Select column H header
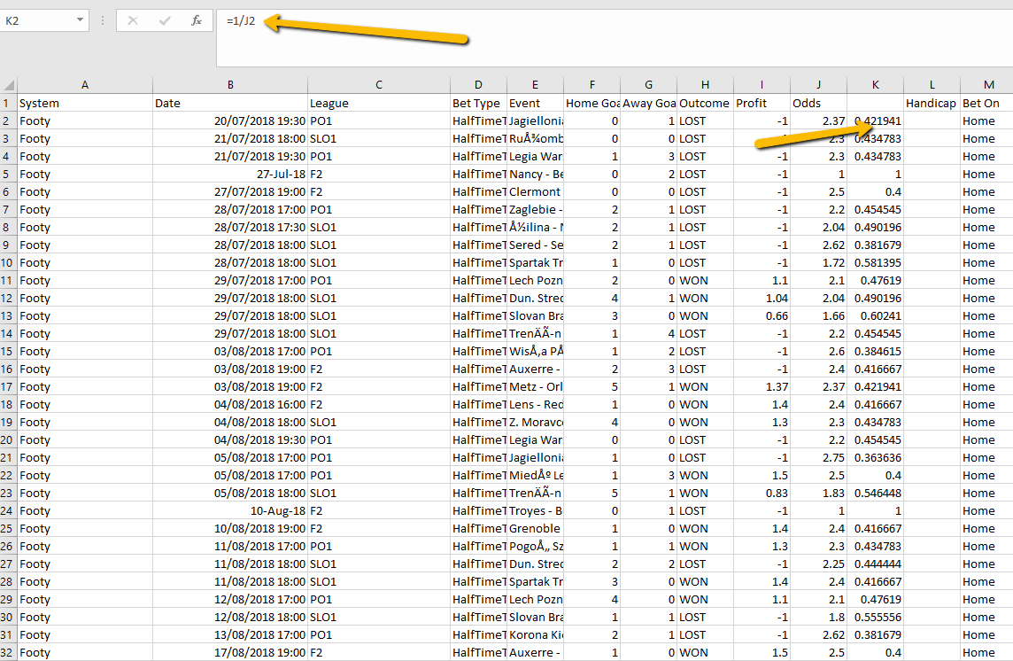 tap(705, 85)
